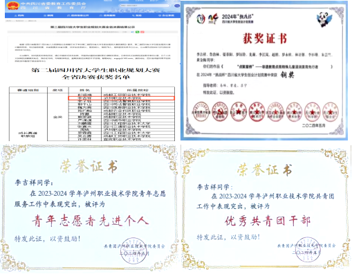Click the first red seal on award certificate
The width and height of the screenshot is (352, 274).
[x=201, y=112]
